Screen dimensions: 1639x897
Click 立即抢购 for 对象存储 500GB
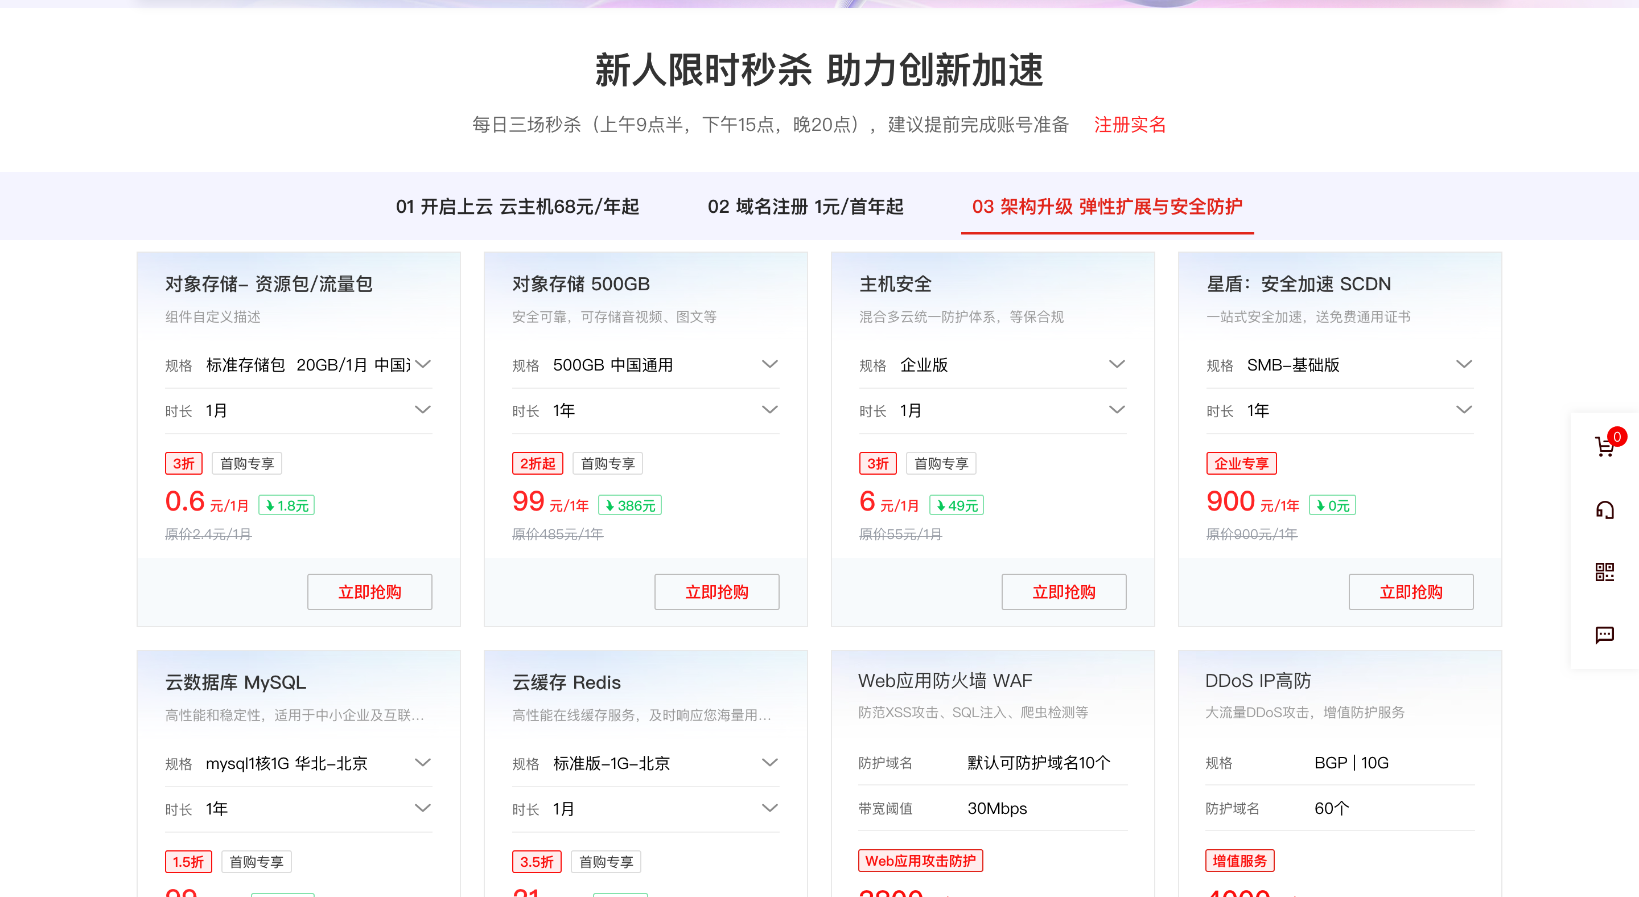tap(716, 591)
